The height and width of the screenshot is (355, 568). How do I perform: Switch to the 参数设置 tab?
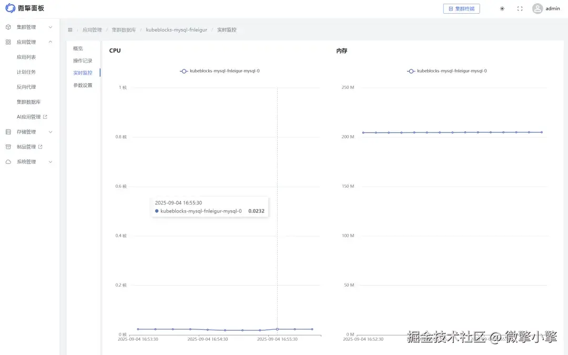coord(83,85)
